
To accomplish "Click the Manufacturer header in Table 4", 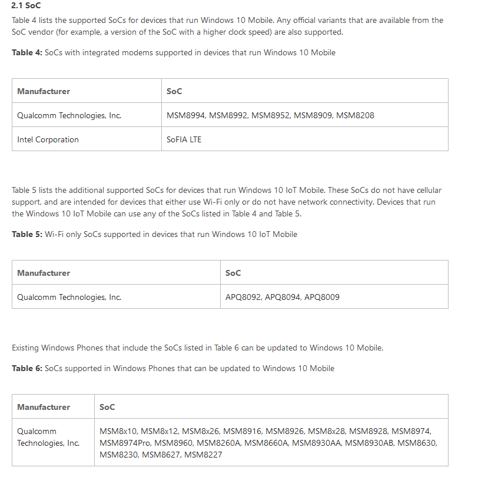I will pos(87,91).
